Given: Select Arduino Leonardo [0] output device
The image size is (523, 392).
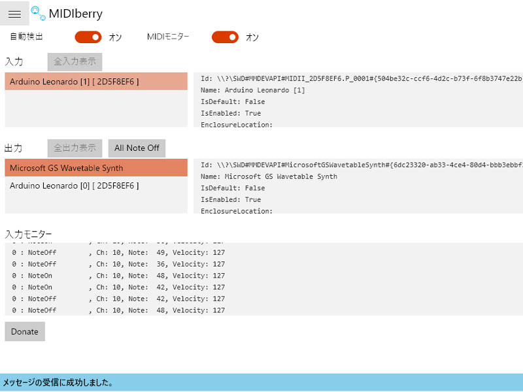Looking at the screenshot, I should pos(96,186).
